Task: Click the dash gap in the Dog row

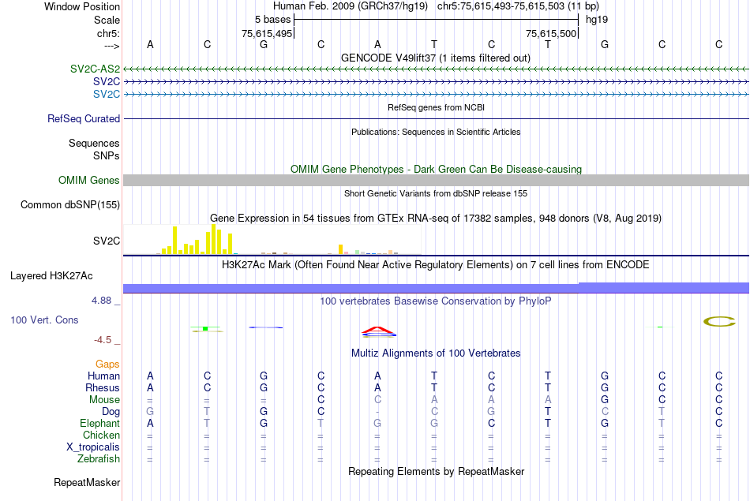Action: click(378, 412)
